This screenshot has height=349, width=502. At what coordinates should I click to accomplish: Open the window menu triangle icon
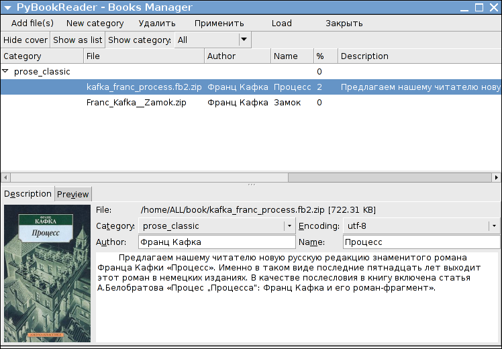7,7
